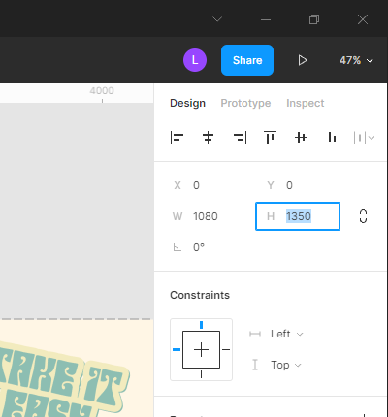The height and width of the screenshot is (417, 388).
Task: Click the Align right icon
Action: pyautogui.click(x=240, y=138)
